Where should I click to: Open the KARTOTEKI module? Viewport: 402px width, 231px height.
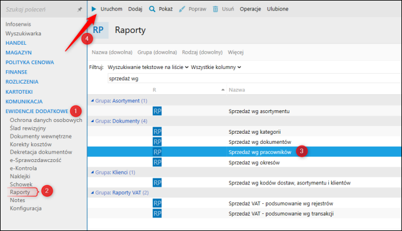point(19,92)
